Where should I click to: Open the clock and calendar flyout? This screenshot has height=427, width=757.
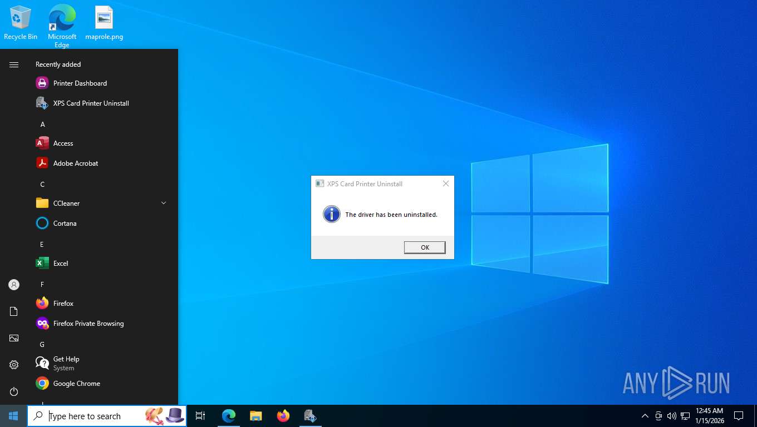pyautogui.click(x=709, y=416)
